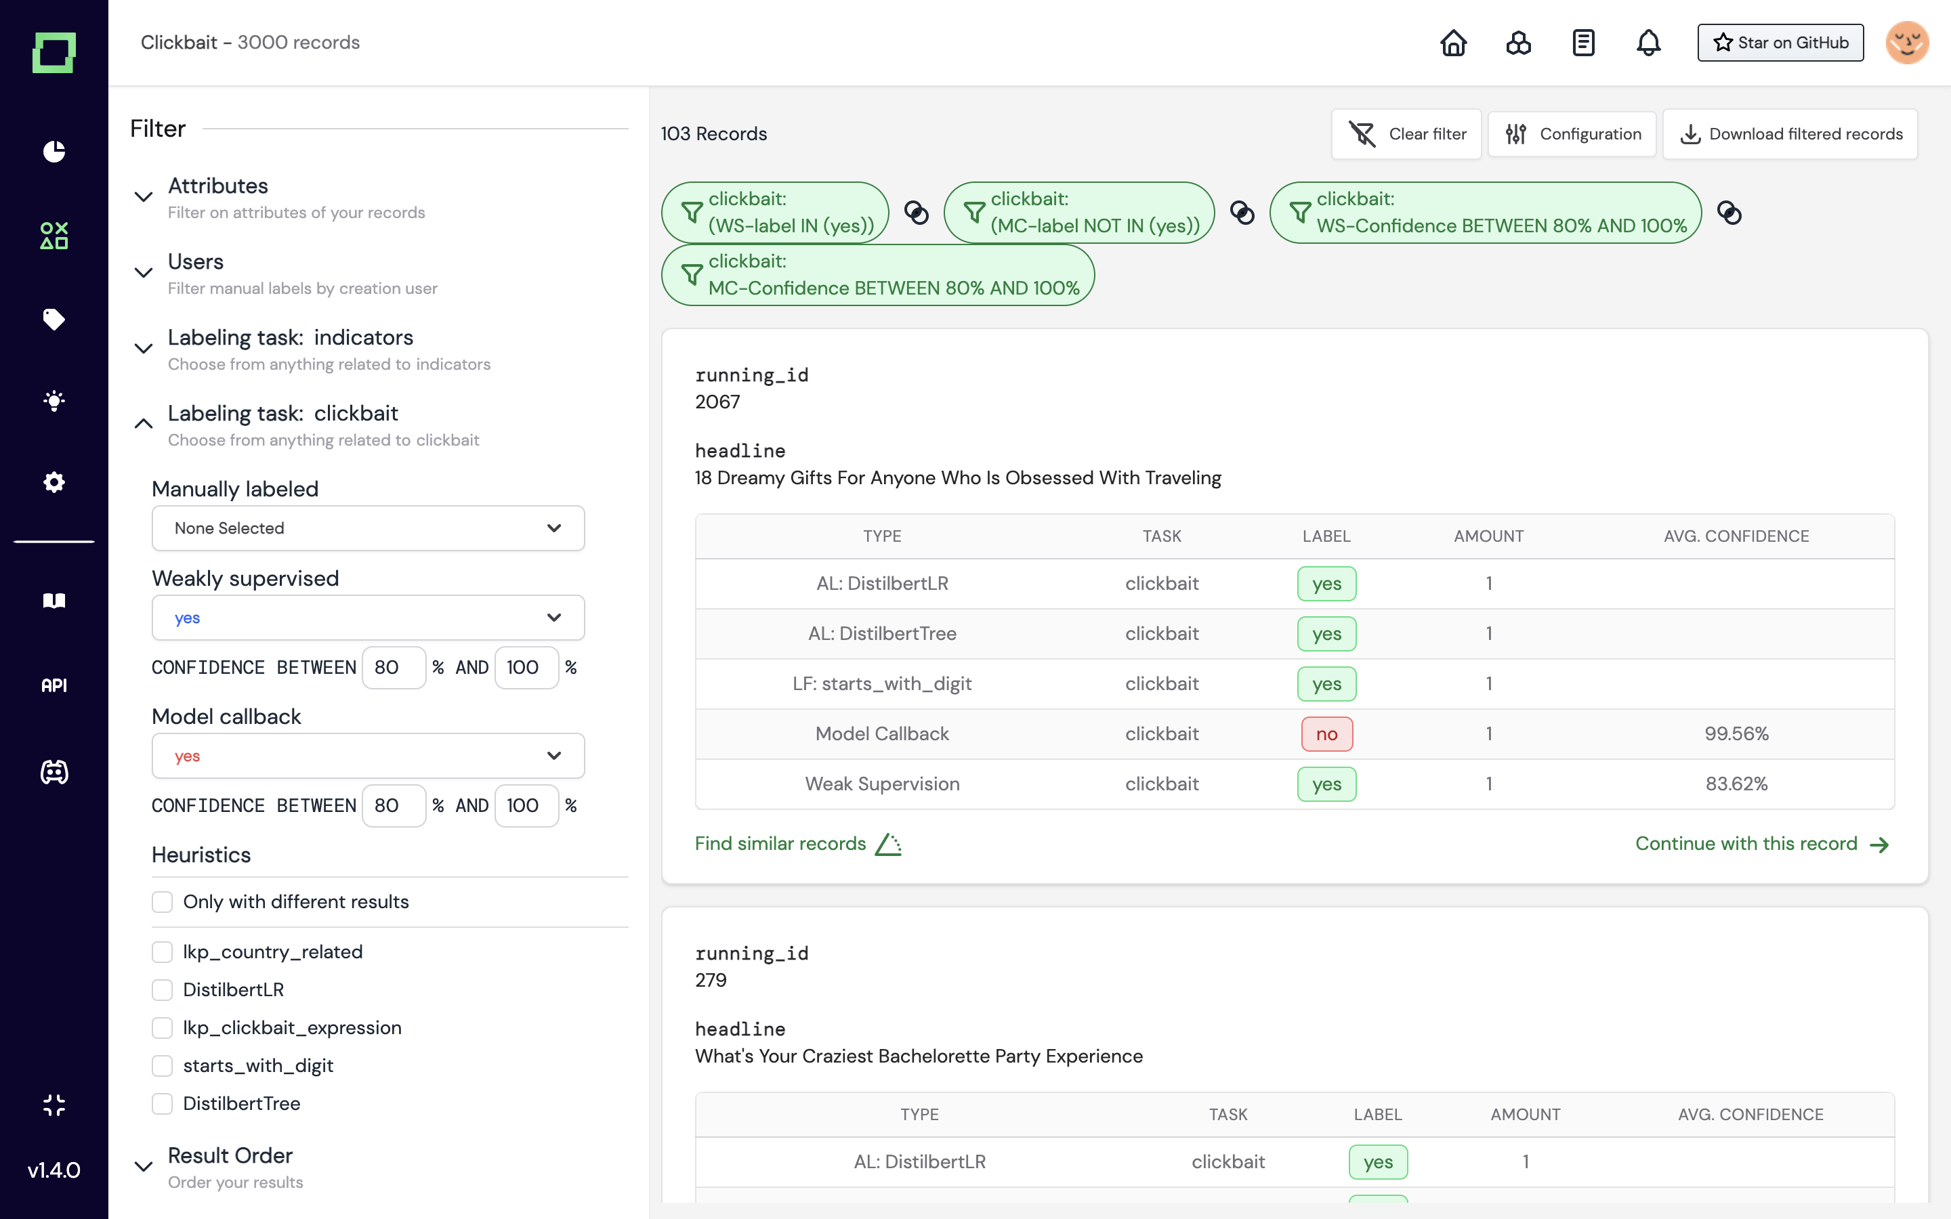The image size is (1951, 1219).
Task: Collapse the Labeling task clickbait section
Action: (144, 424)
